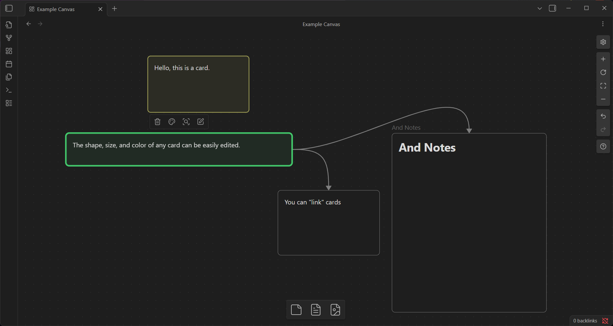613x326 pixels.
Task: Open the canvas help button
Action: coord(603,146)
